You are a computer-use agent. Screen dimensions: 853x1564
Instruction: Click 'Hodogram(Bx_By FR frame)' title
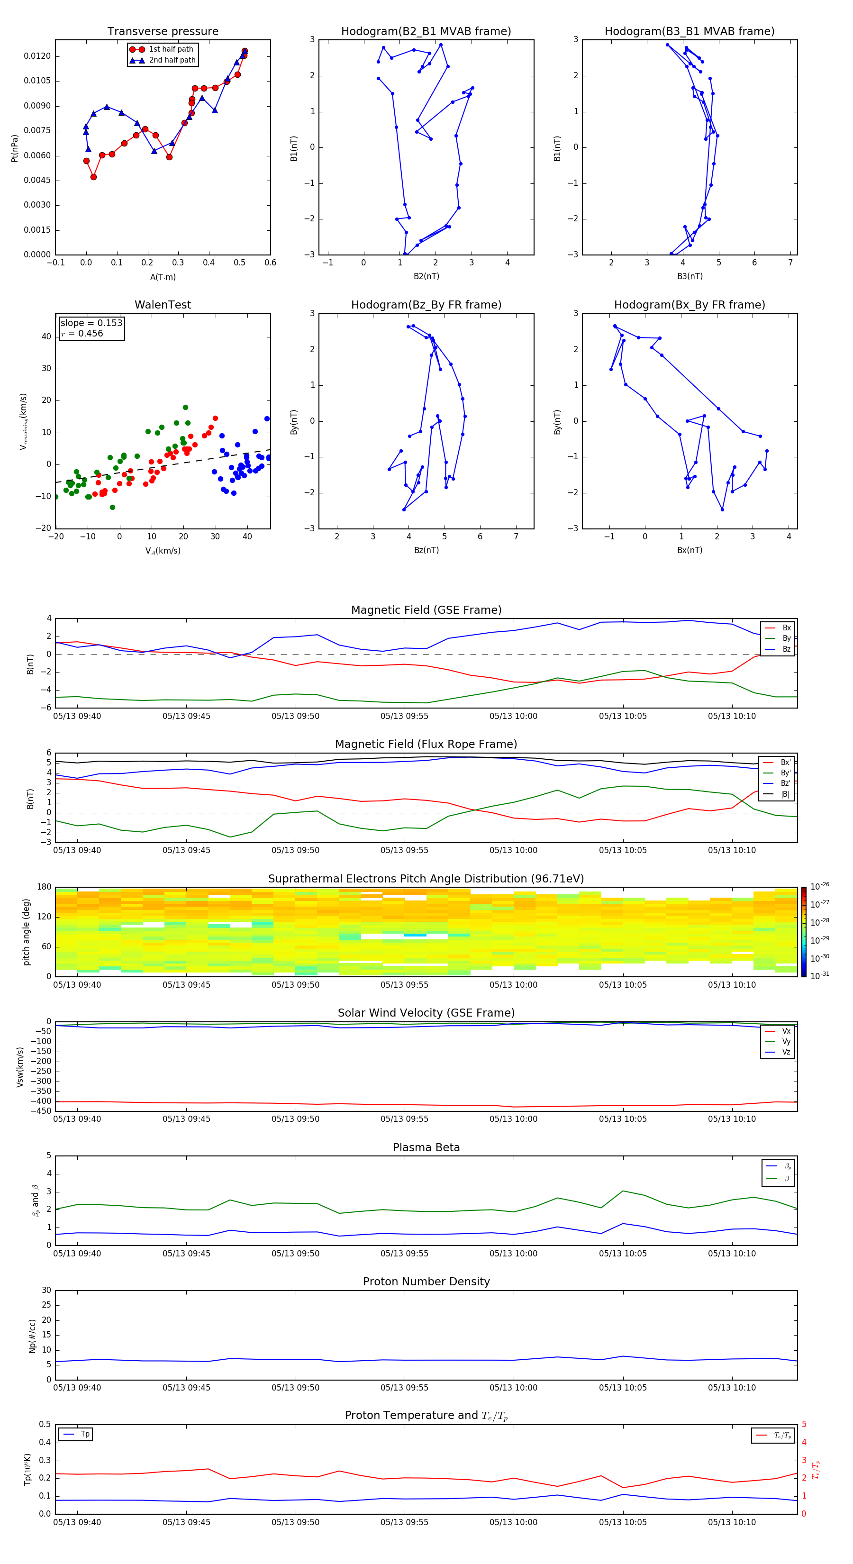point(690,305)
